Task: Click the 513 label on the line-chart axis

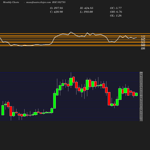Action: point(143,36)
